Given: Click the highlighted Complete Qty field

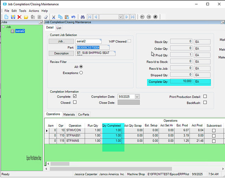Looking at the screenshot, I should [x=182, y=82].
